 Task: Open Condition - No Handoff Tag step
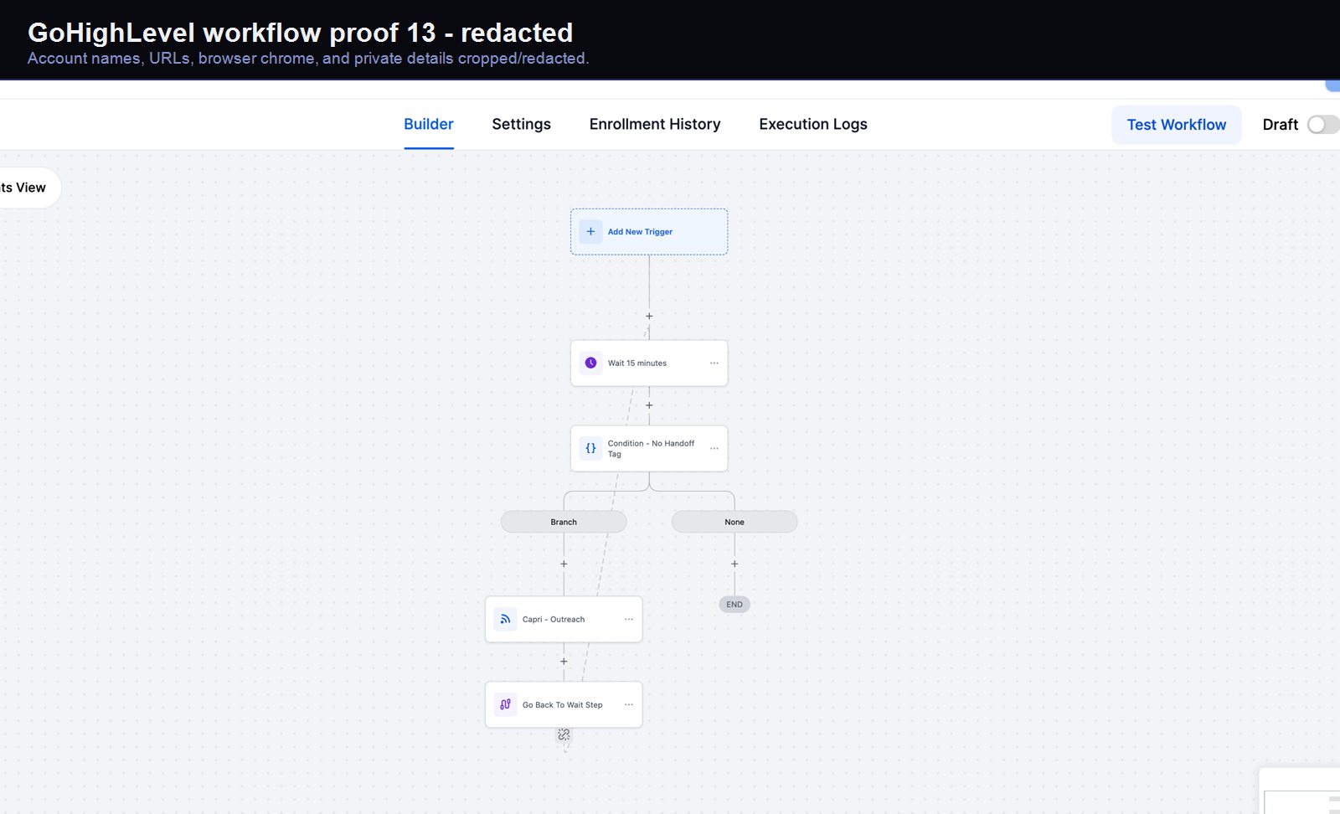coord(649,449)
